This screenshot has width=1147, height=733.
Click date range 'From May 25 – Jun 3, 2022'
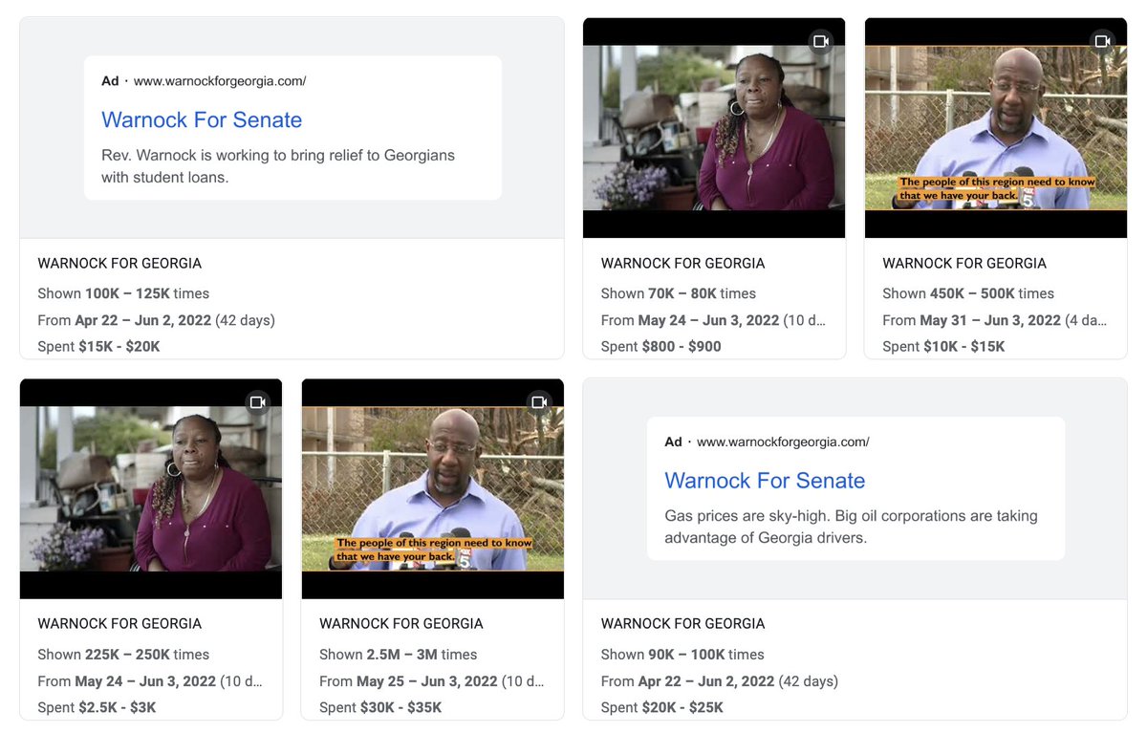coord(408,681)
